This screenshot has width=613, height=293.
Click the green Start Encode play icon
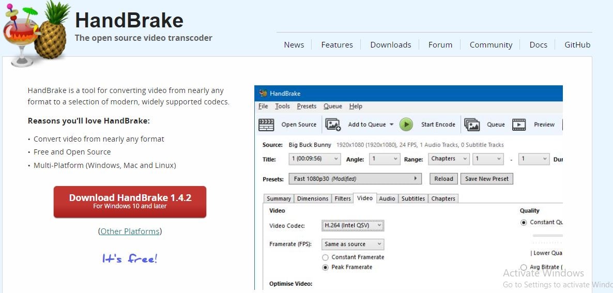[x=406, y=125]
